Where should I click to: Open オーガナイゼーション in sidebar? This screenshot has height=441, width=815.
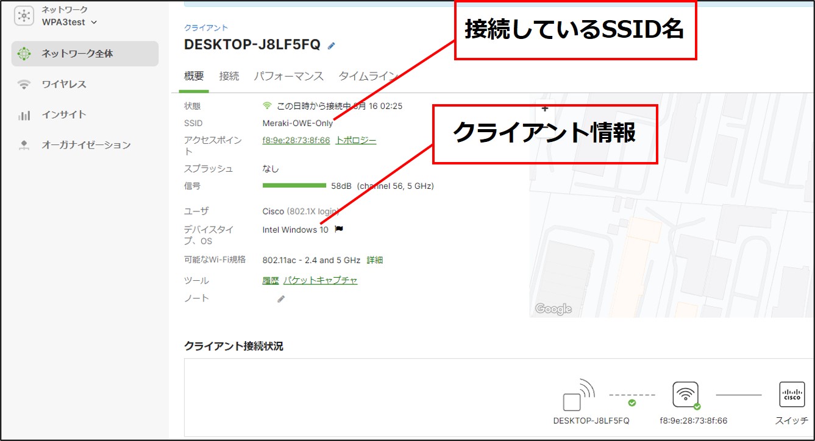tap(85, 145)
